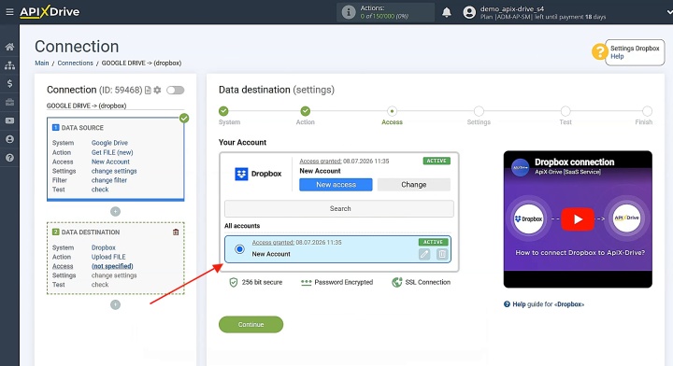Click the Connections breadcrumb link
The height and width of the screenshot is (366, 673).
pyautogui.click(x=75, y=63)
